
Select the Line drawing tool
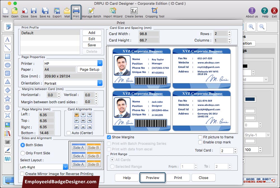8,48
